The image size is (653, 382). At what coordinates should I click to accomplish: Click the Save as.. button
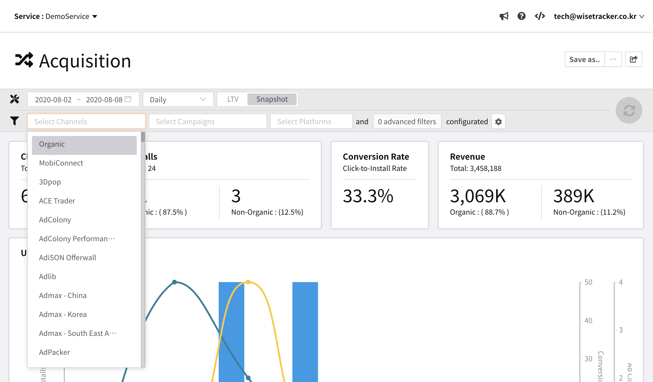coord(584,59)
